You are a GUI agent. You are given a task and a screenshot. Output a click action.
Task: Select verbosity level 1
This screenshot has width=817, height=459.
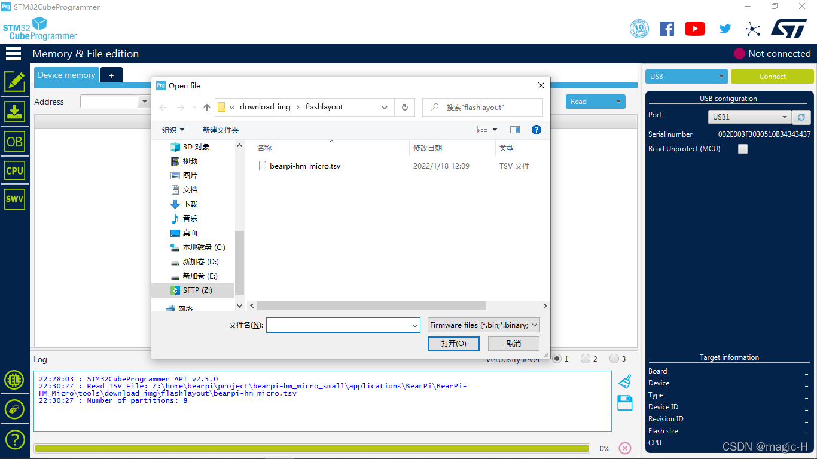point(557,359)
